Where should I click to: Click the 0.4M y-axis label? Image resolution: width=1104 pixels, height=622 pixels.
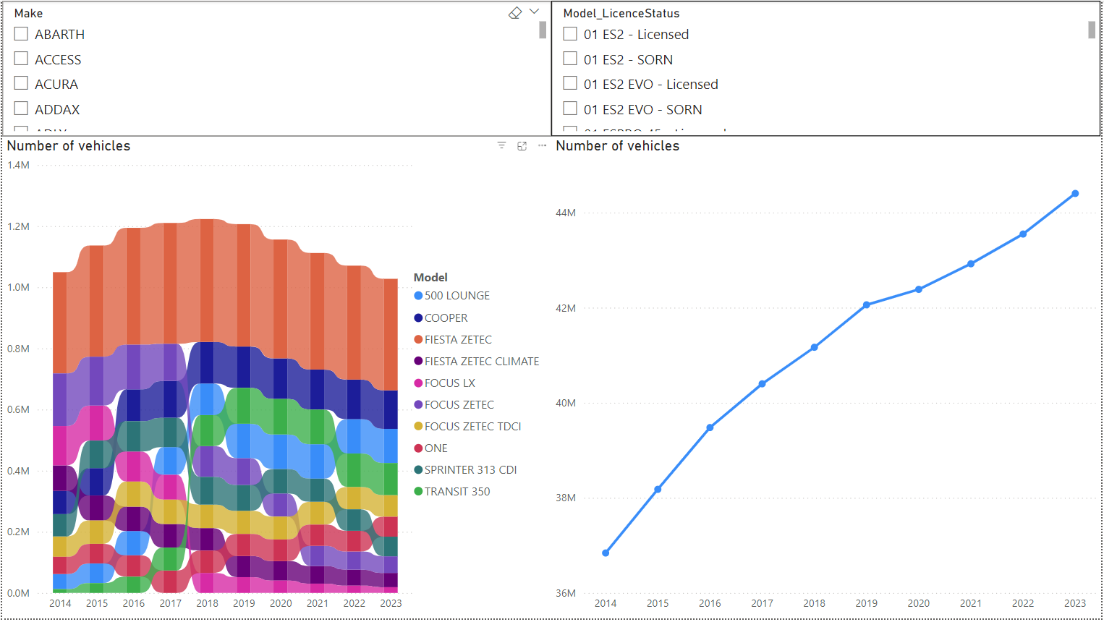(x=19, y=471)
